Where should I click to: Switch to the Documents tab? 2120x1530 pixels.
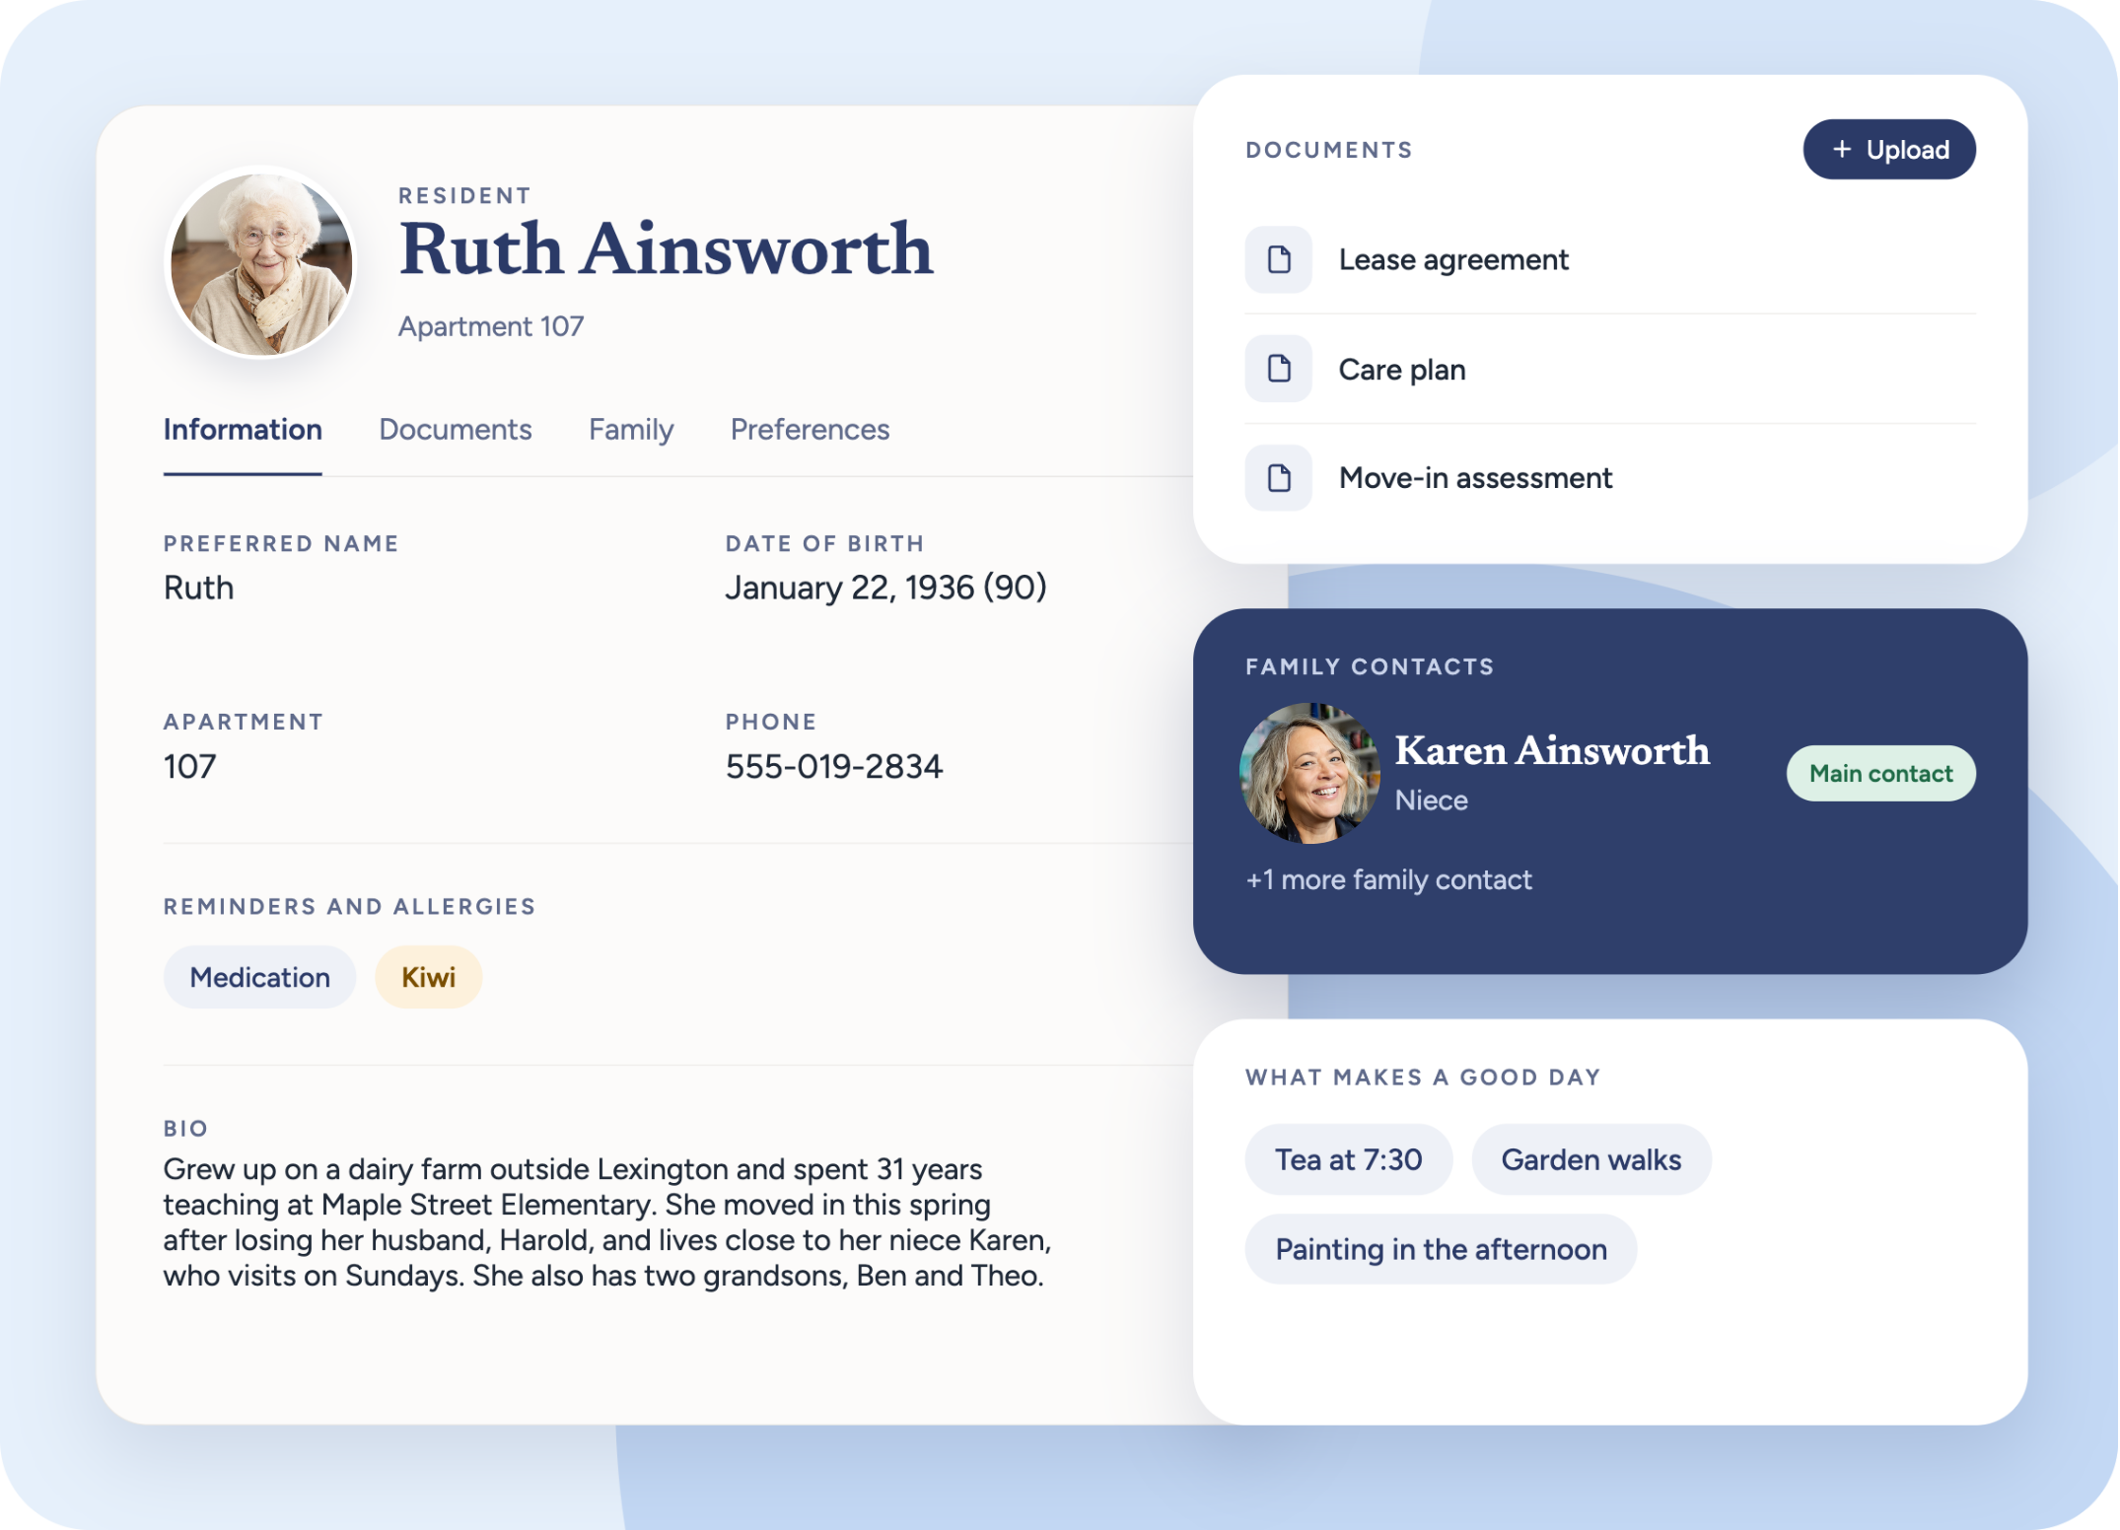point(456,430)
